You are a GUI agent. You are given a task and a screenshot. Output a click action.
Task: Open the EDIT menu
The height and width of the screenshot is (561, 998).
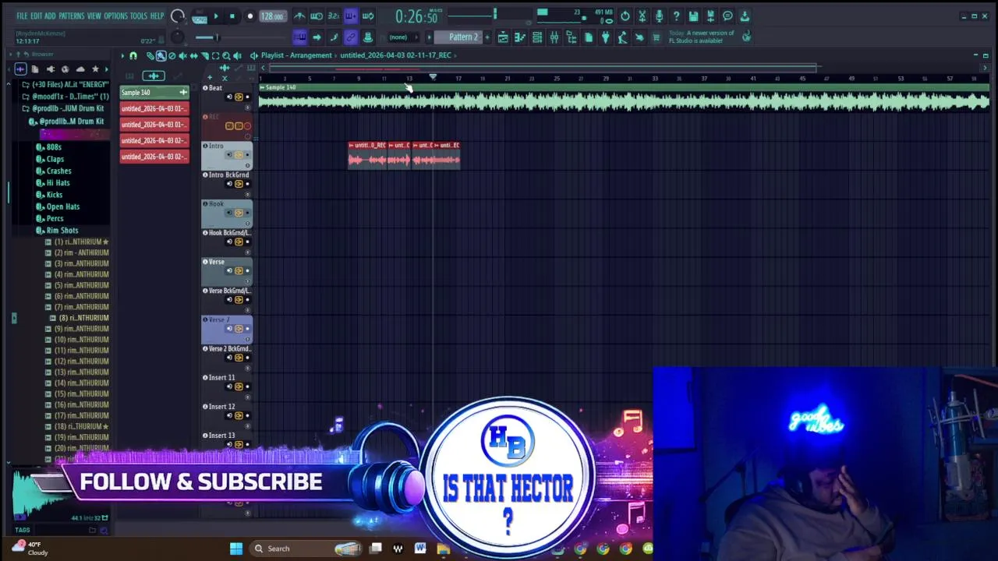click(36, 16)
